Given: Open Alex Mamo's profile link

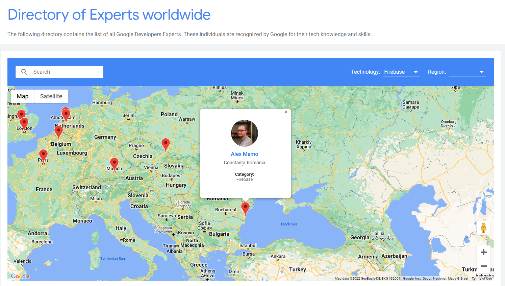Looking at the screenshot, I should point(244,154).
